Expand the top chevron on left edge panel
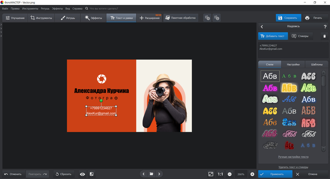 tap(1, 25)
